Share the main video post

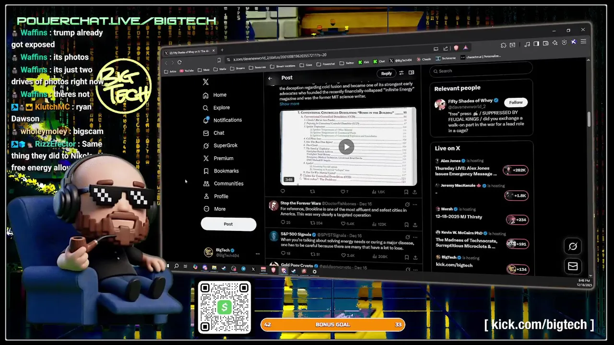415,192
